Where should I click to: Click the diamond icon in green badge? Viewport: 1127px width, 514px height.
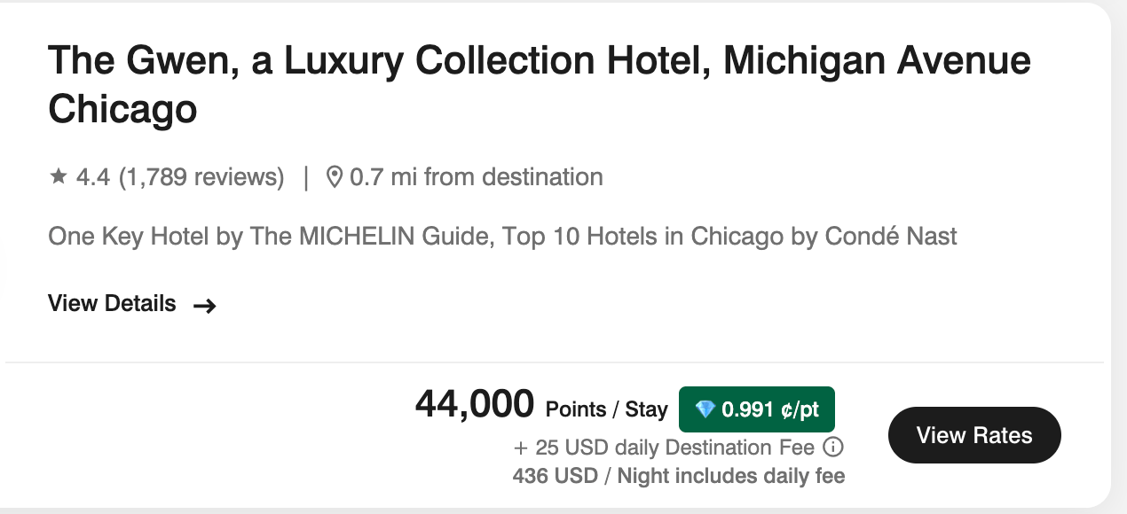(705, 409)
